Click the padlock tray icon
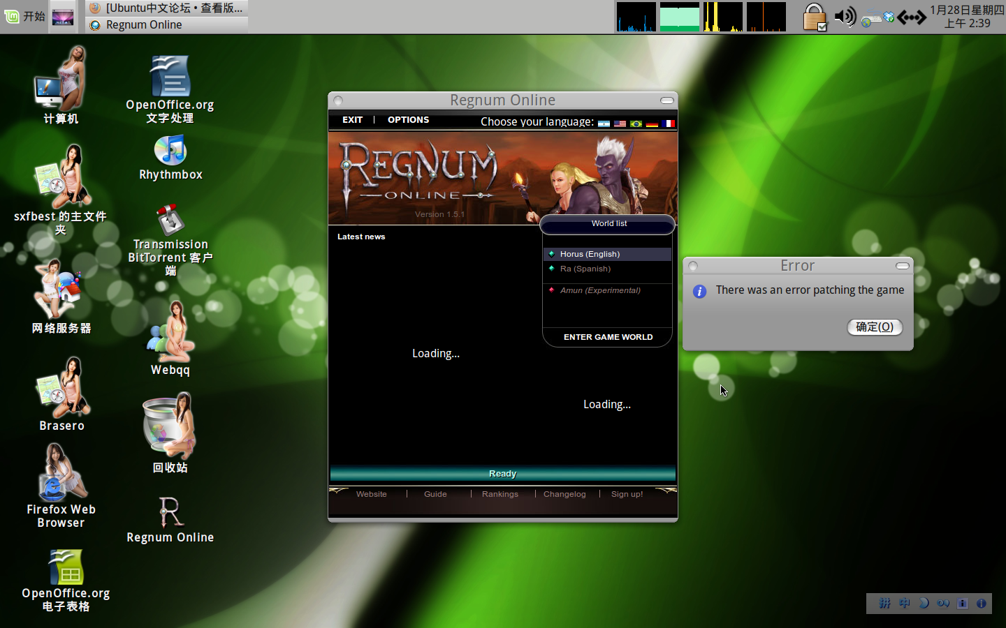This screenshot has width=1006, height=628. pyautogui.click(x=815, y=17)
